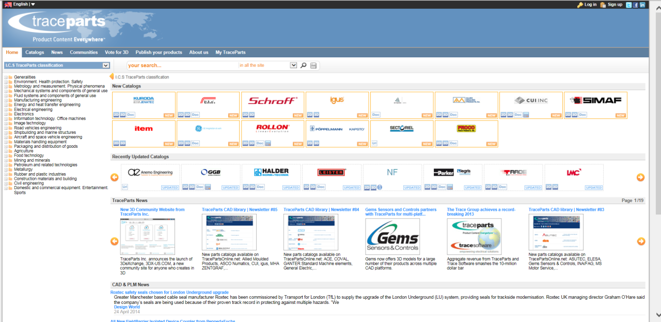Go to previous TraceParts News page arrow
This screenshot has width=661, height=322.
tap(115, 241)
